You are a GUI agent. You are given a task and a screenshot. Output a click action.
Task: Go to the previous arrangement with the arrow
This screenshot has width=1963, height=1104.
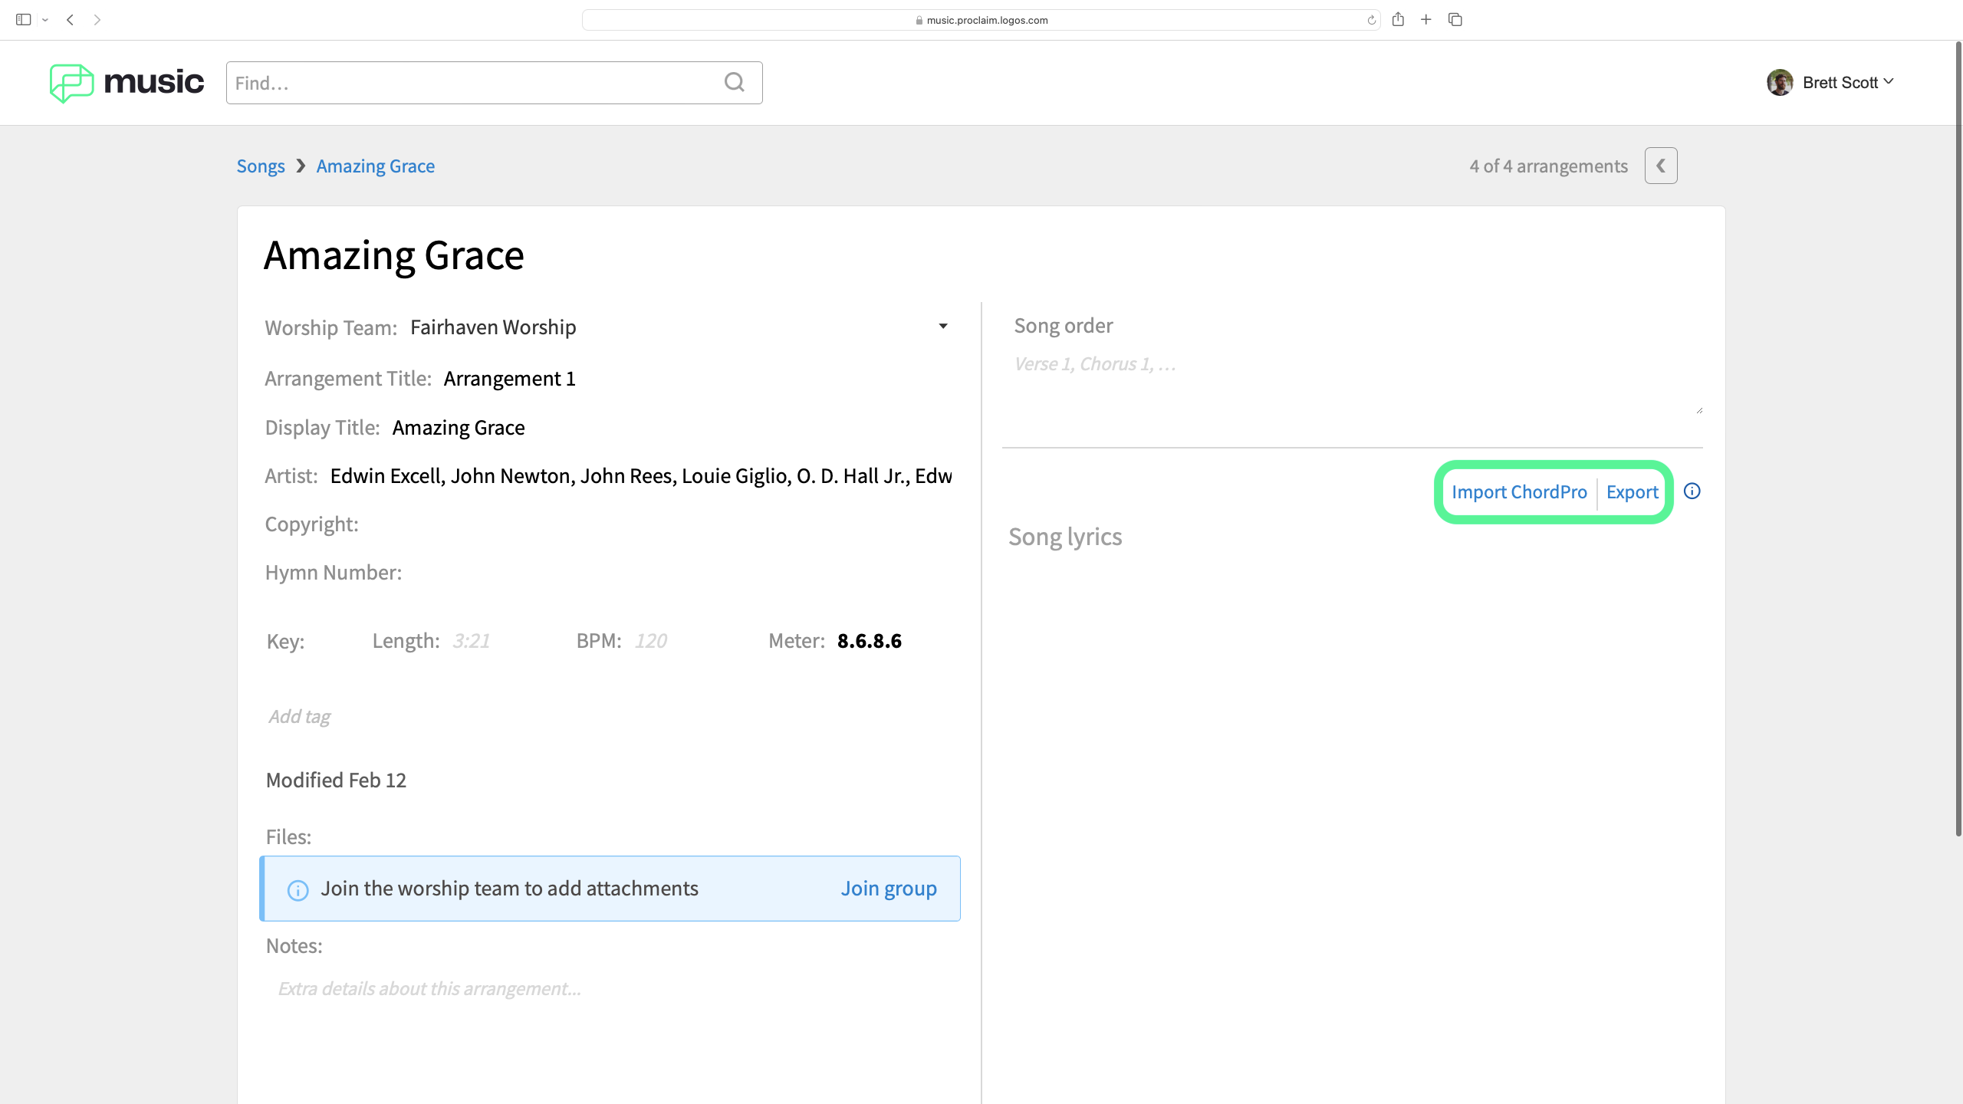point(1660,166)
